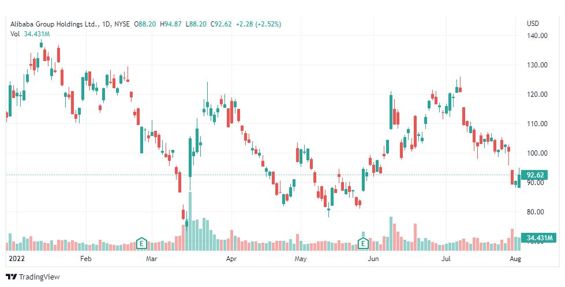Click the Jul date axis label
Screen dimensions: 565x287
[x=446, y=259]
